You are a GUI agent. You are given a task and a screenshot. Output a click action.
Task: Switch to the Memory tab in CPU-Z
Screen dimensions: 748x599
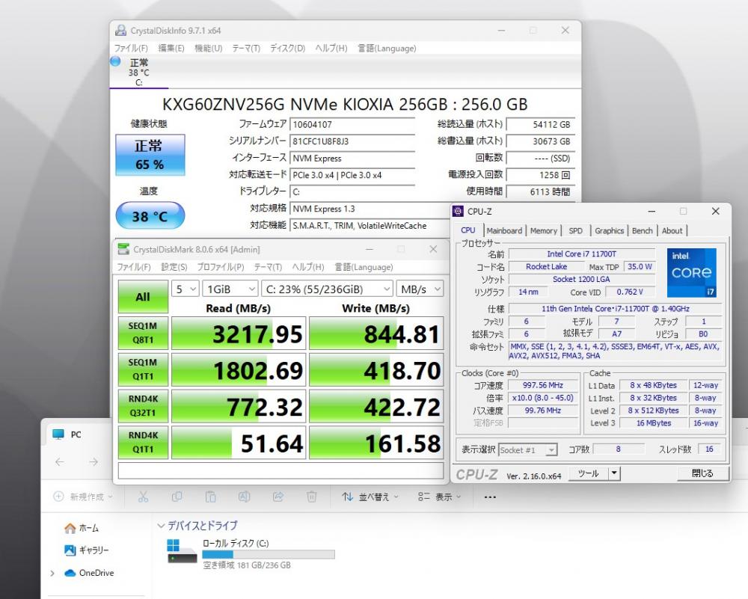pos(543,231)
